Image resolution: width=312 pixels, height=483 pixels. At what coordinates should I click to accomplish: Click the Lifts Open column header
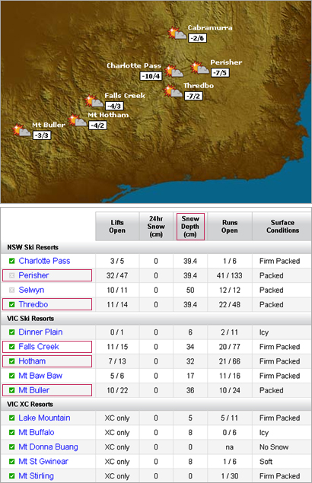117,227
